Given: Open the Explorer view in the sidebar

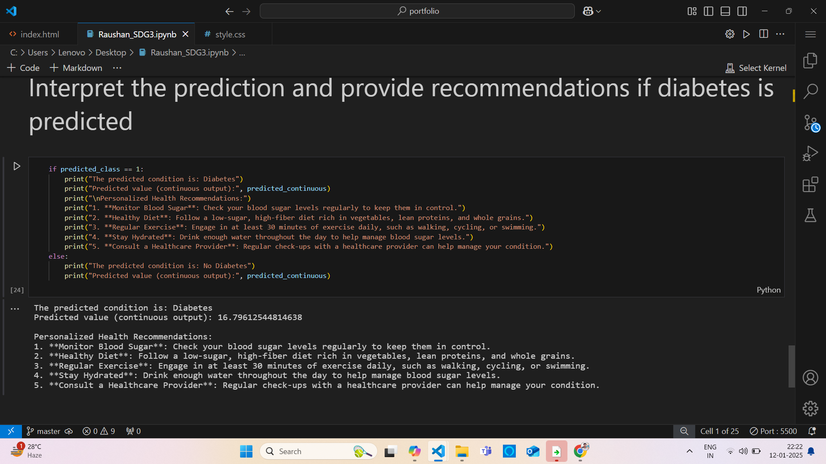Looking at the screenshot, I should click(810, 61).
